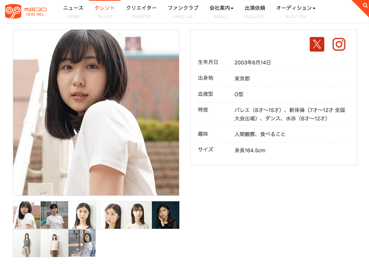This screenshot has height=265, width=369.
Task: Select the outdoor white T-shirt close-up thumbnail
Action: tap(27, 215)
